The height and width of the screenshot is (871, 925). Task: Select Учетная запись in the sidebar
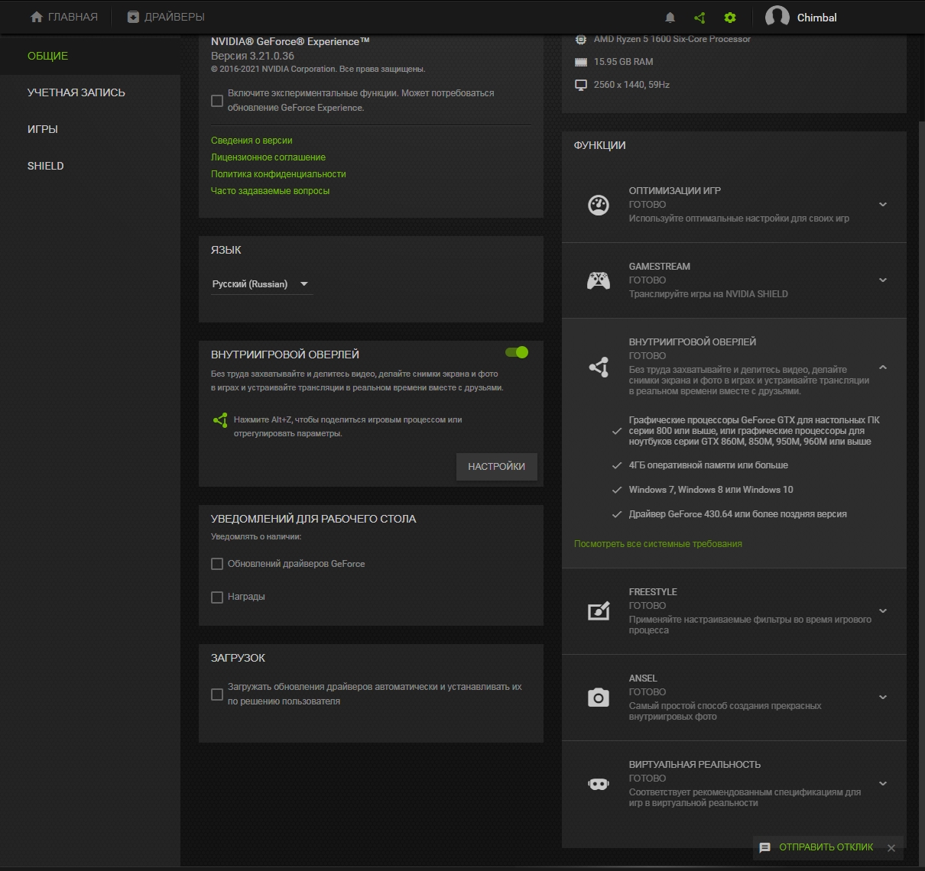pos(76,92)
